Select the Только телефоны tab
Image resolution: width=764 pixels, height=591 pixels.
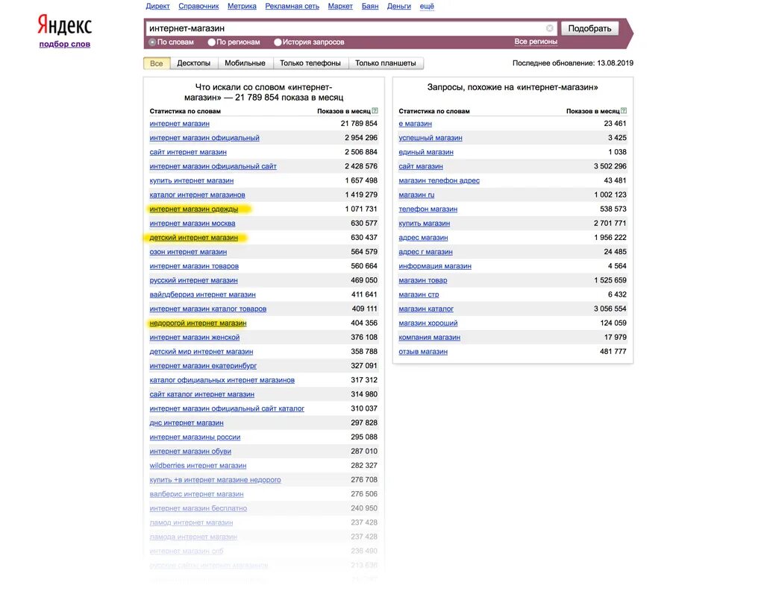tap(310, 63)
